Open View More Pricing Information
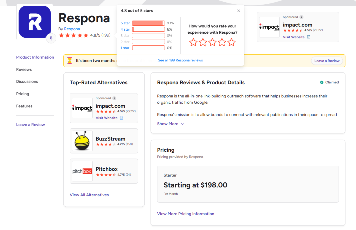 click(185, 214)
